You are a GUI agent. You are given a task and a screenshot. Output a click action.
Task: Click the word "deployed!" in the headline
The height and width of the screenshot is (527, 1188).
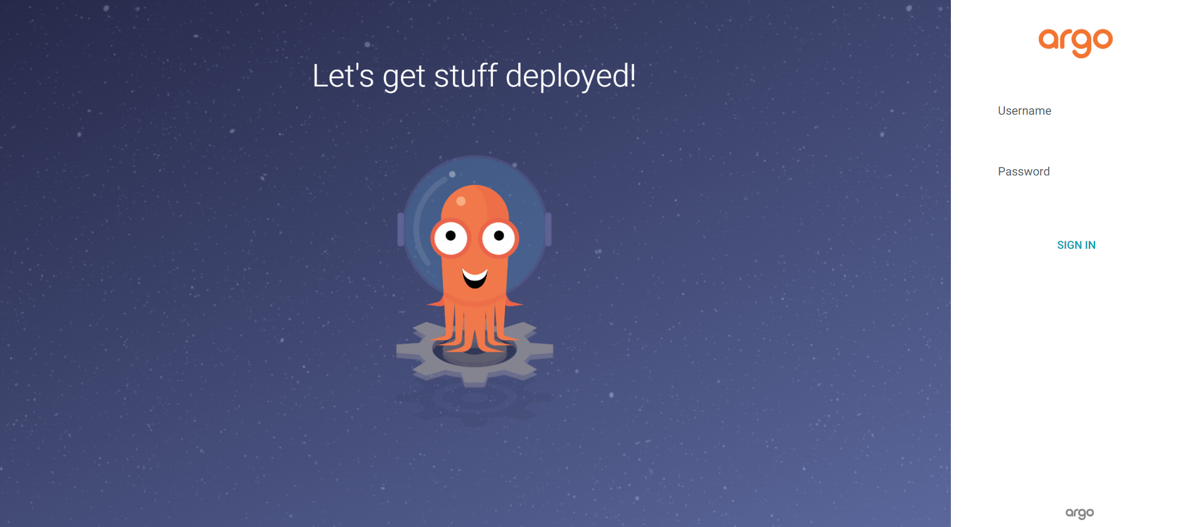[x=570, y=76]
